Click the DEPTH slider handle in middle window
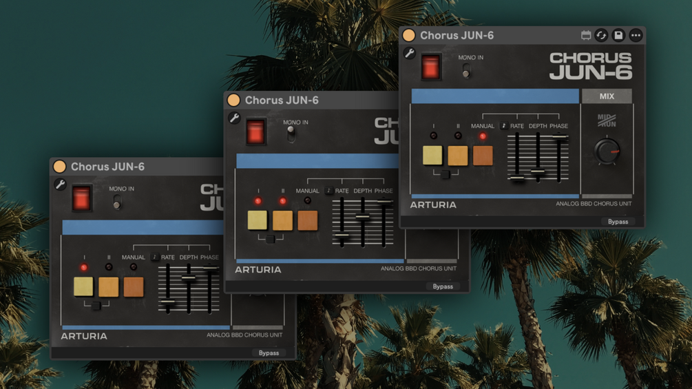The image size is (692, 389). click(362, 217)
